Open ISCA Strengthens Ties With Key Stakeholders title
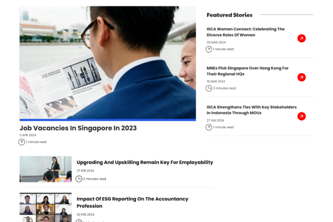Viewport: 333px width, 222px height. point(251,110)
